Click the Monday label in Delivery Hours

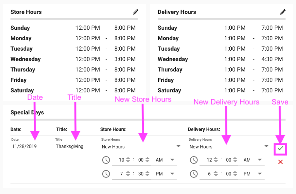pos(168,38)
